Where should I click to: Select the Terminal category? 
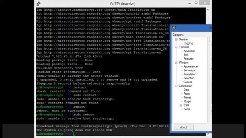point(184,47)
